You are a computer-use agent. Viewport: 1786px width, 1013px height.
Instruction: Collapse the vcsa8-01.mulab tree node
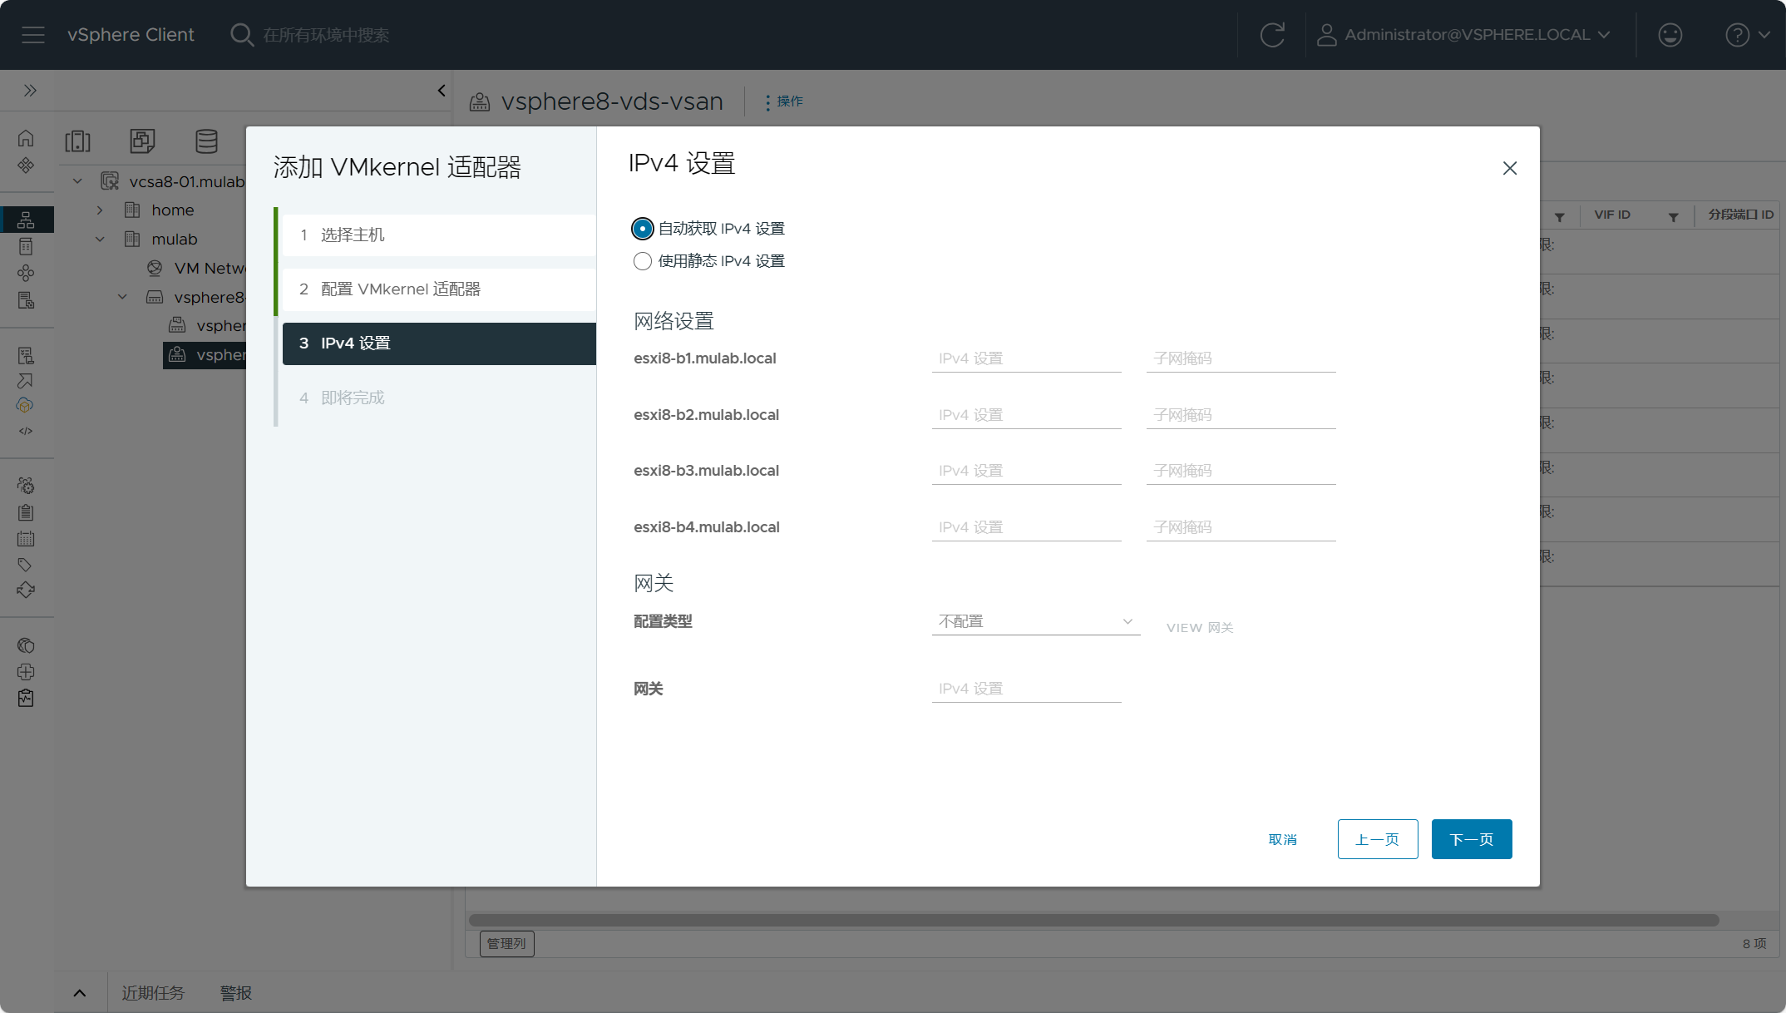point(77,180)
